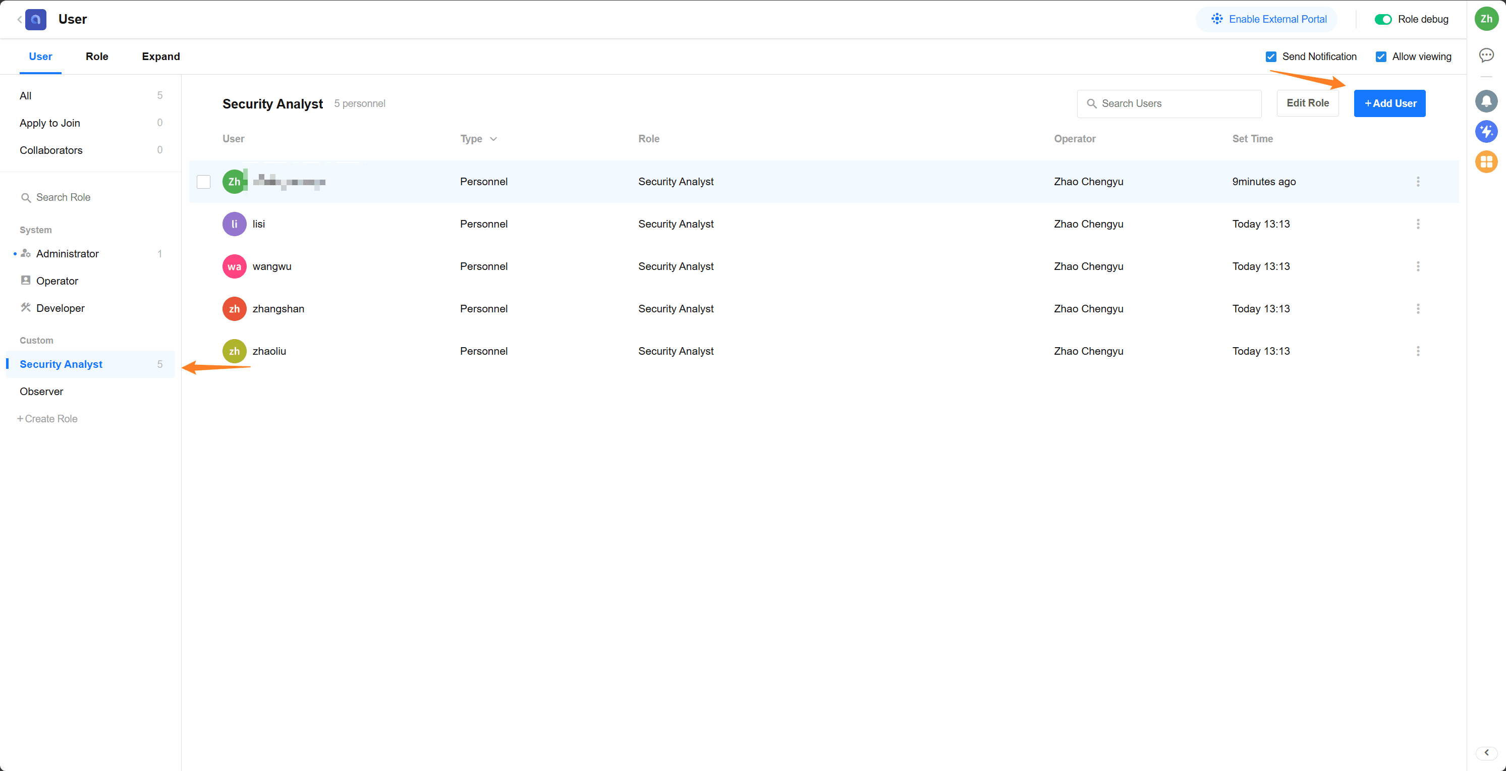Open the Type column filter dropdown
This screenshot has width=1506, height=771.
493,139
